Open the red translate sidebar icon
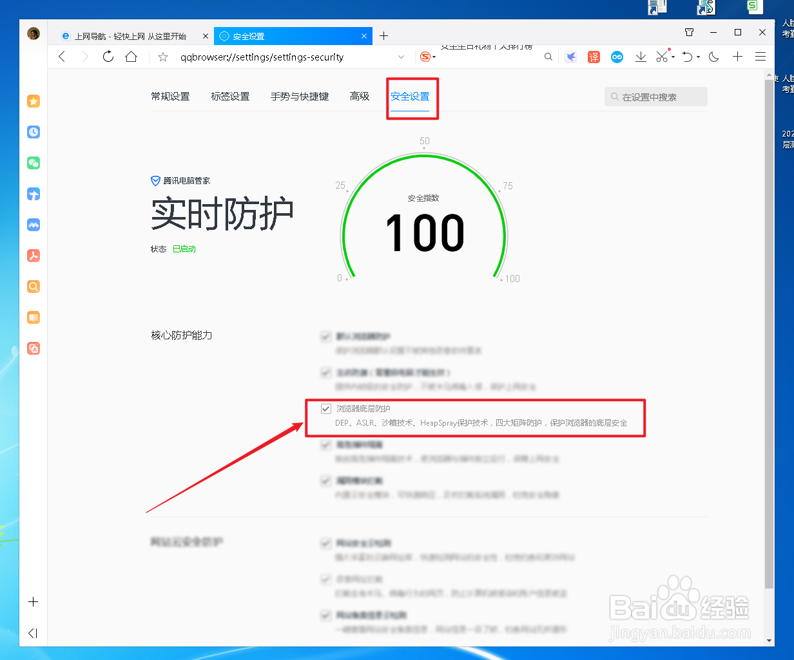 34,348
